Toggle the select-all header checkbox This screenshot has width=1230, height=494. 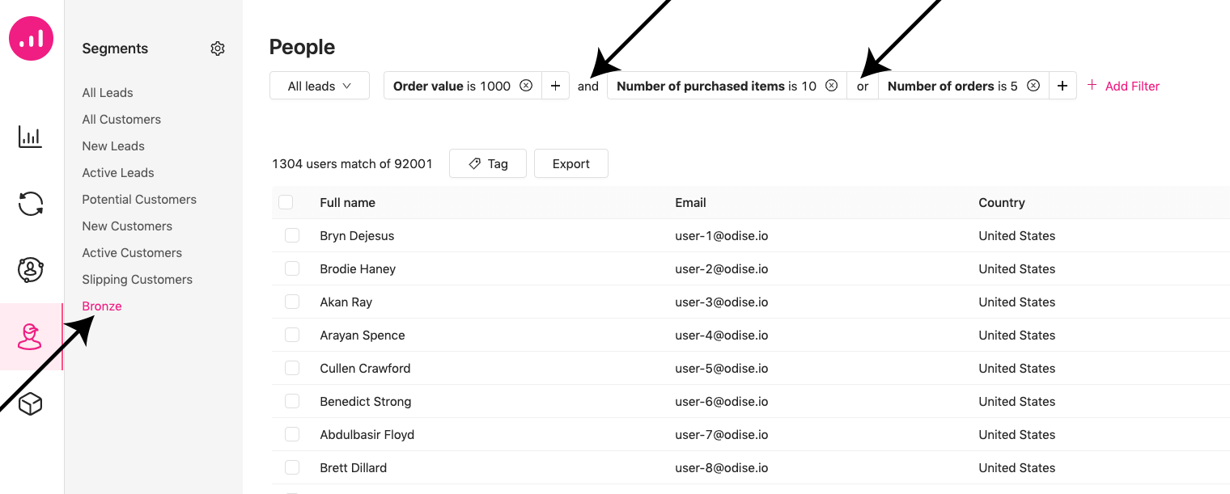point(286,202)
